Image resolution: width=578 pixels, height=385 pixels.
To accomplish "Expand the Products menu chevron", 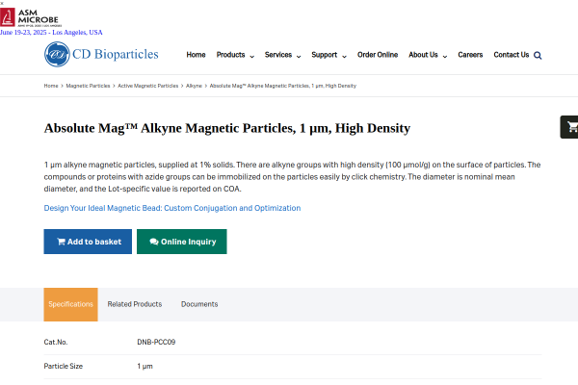I will coord(252,57).
